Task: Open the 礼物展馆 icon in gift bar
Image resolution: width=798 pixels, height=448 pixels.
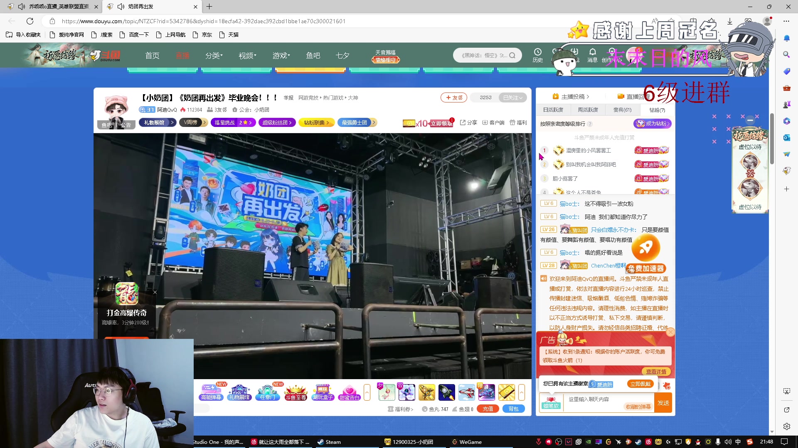Action: click(x=239, y=392)
